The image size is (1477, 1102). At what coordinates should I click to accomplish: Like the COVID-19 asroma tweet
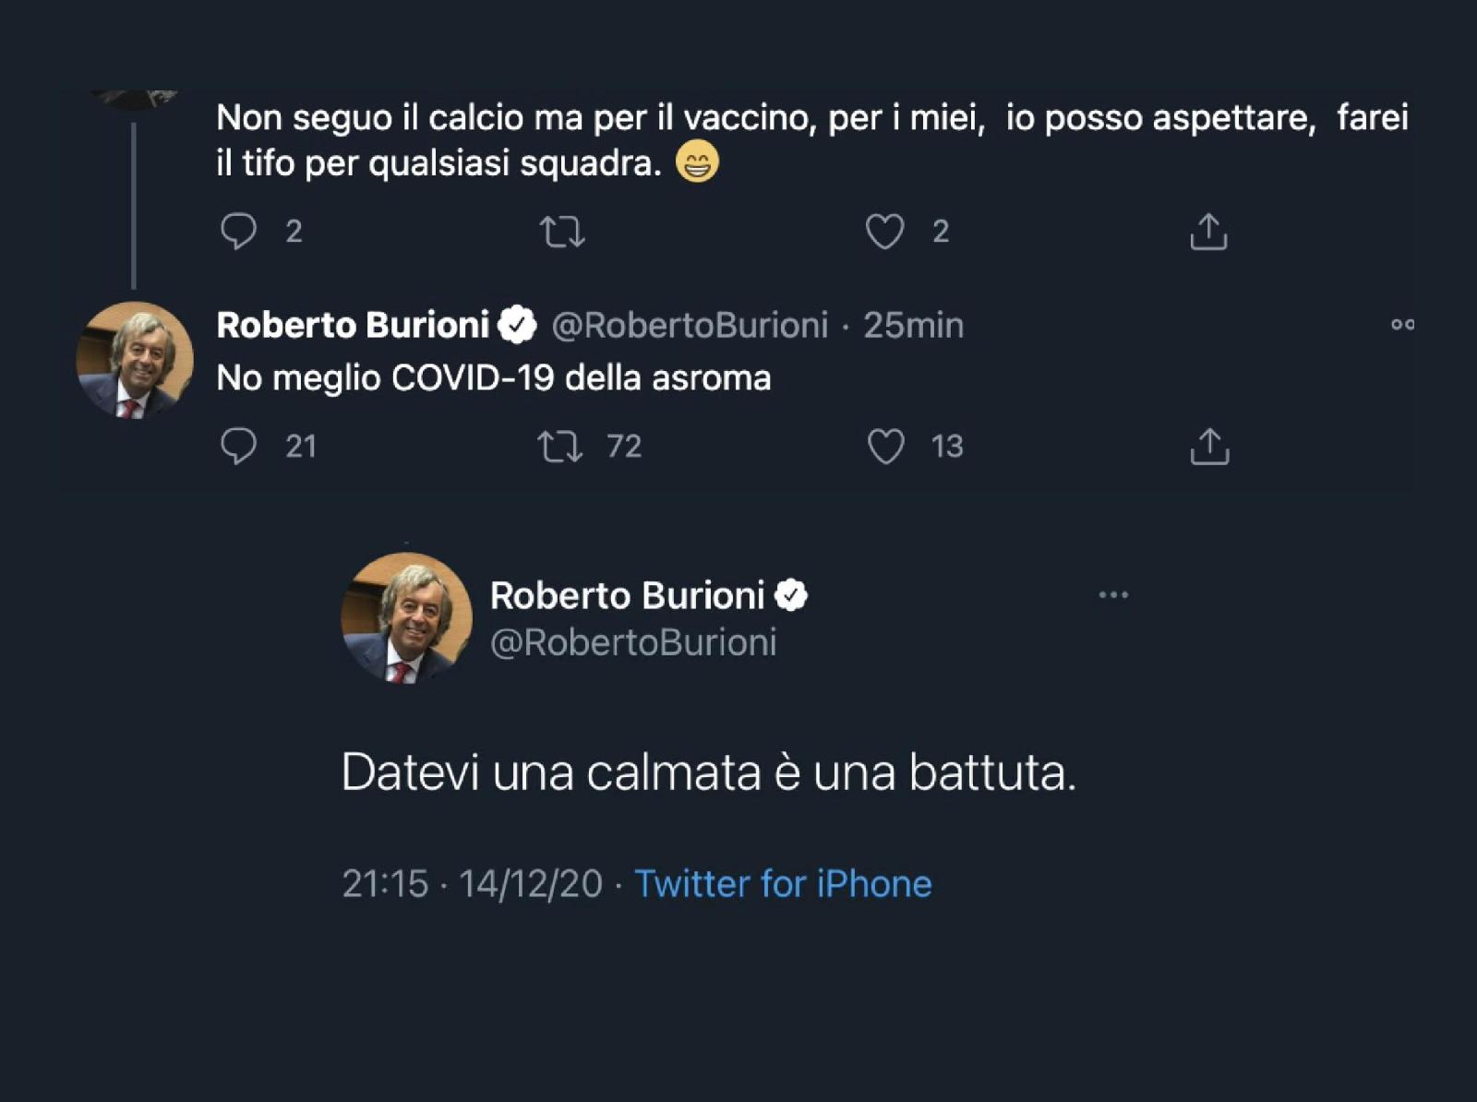click(885, 447)
